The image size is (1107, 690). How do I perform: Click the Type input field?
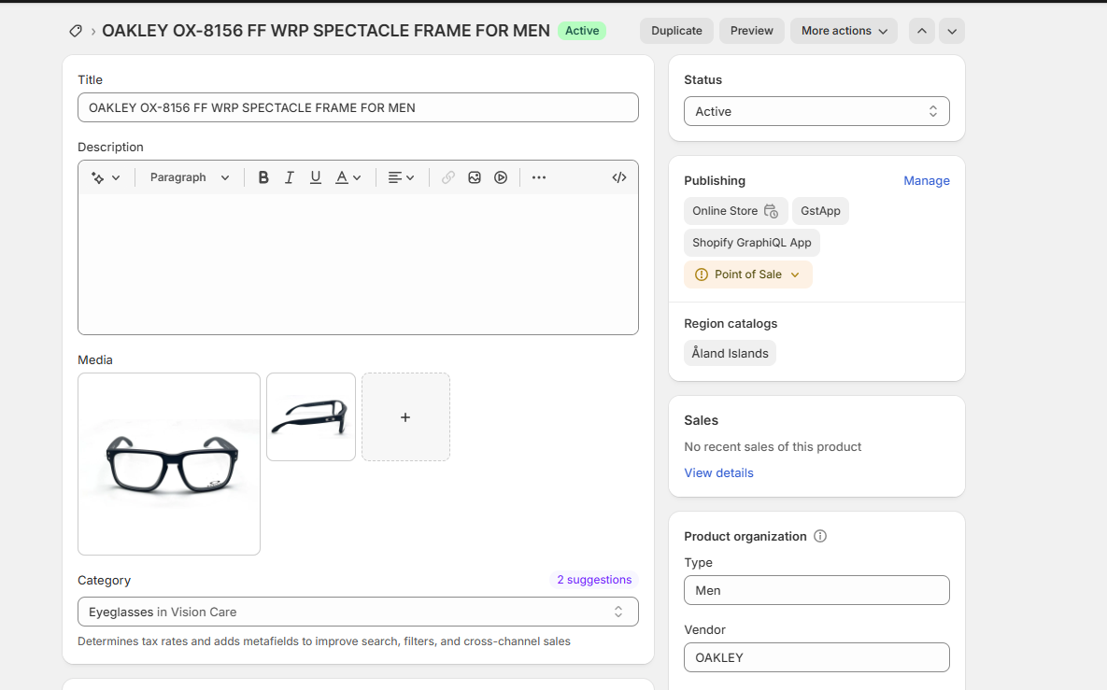coord(816,590)
